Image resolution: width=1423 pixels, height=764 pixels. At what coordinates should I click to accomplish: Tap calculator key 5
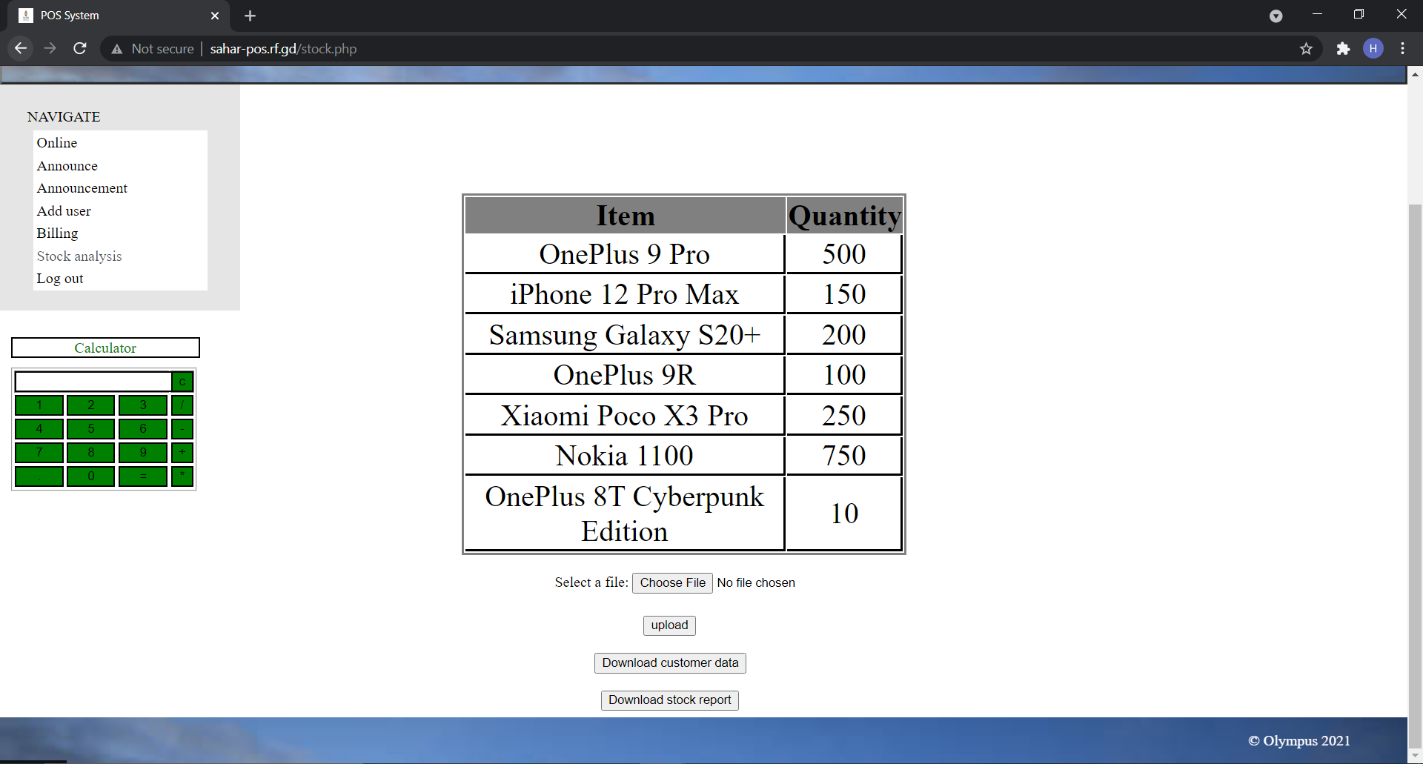[91, 429]
